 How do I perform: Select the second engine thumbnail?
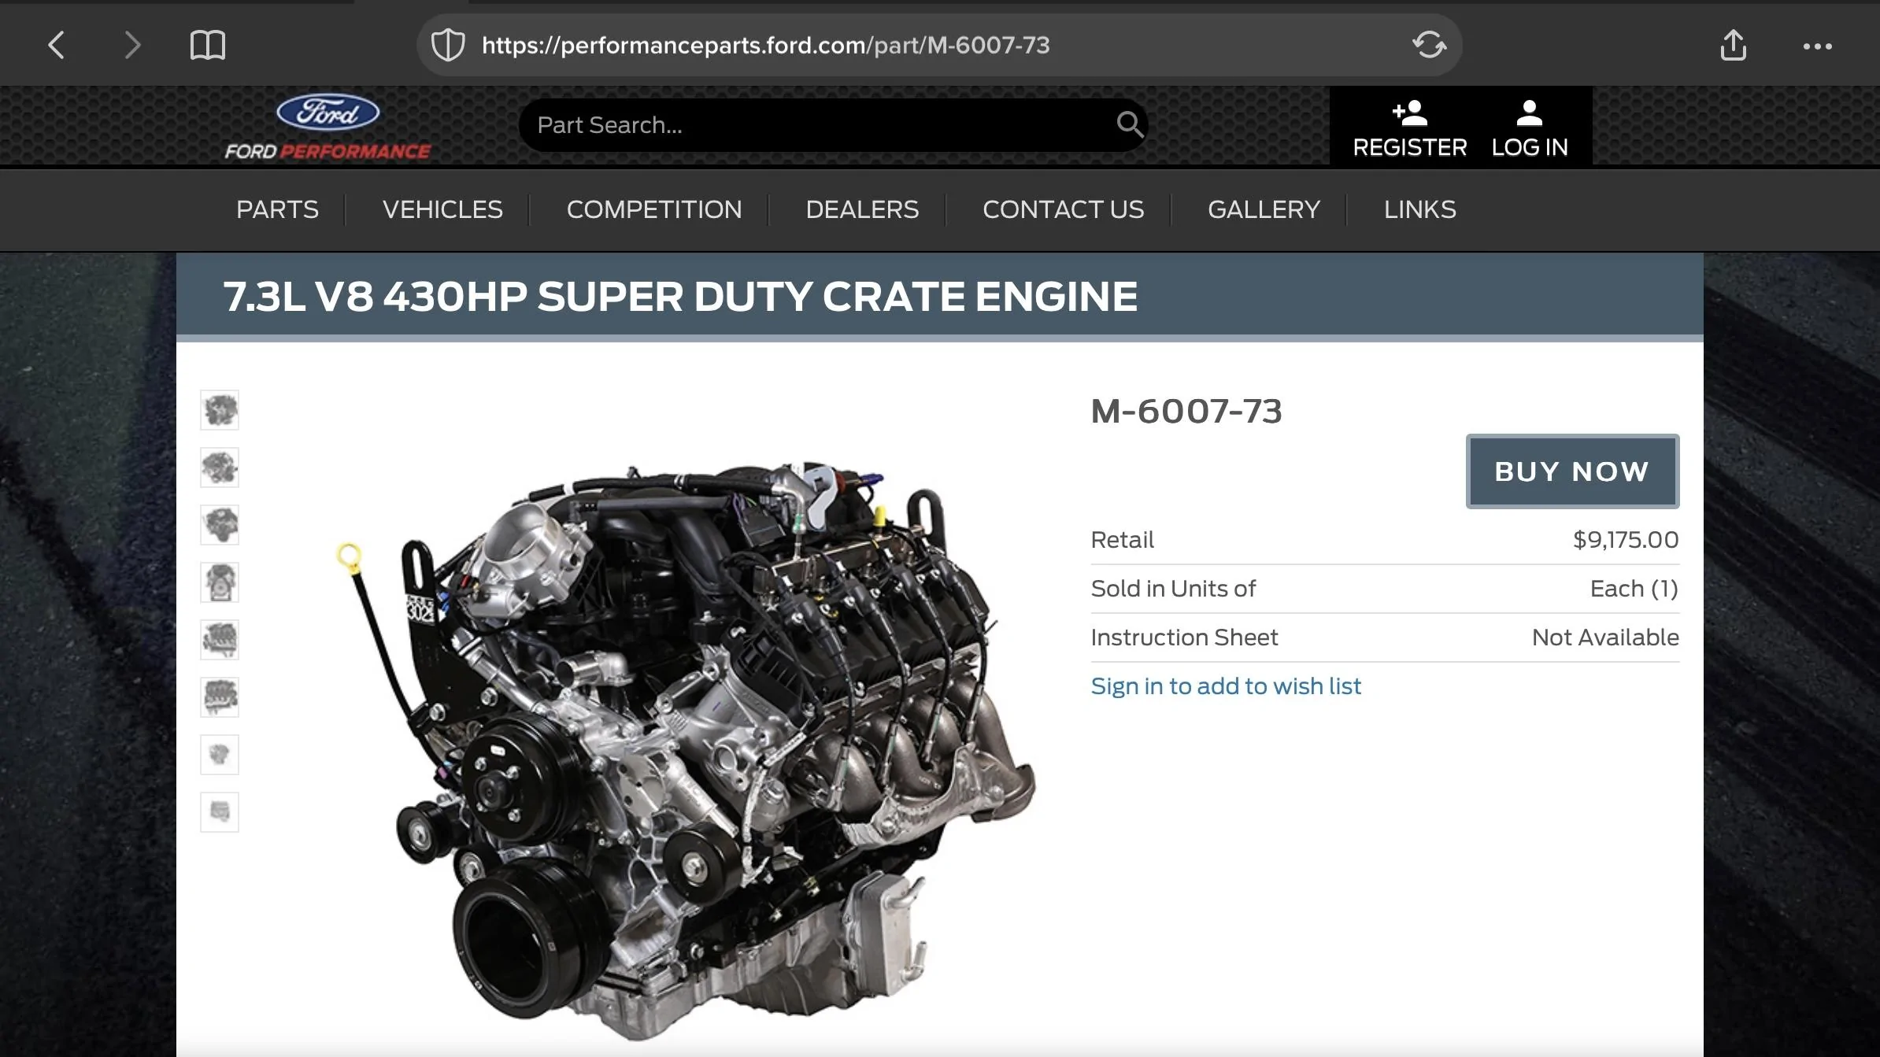pyautogui.click(x=220, y=468)
